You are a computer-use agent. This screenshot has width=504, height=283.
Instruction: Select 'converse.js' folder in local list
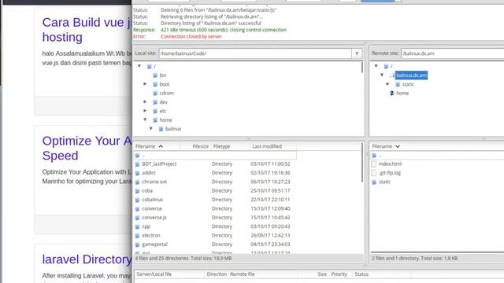tap(154, 218)
